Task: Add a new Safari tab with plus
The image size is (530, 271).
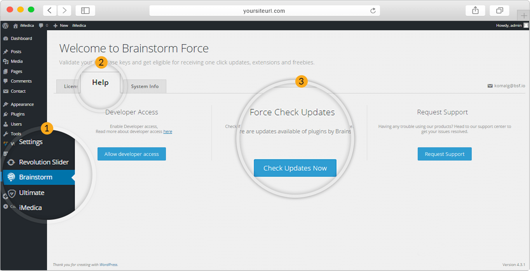Action: pyautogui.click(x=523, y=16)
